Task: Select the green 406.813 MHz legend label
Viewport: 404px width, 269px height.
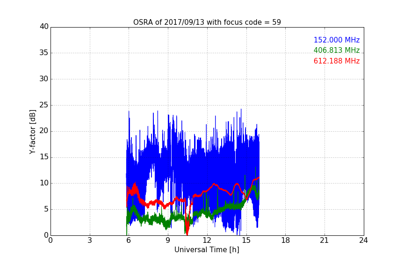Action: 337,50
